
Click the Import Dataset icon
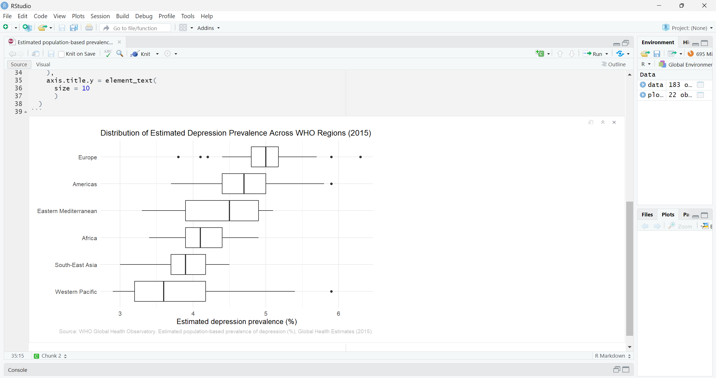(x=672, y=54)
